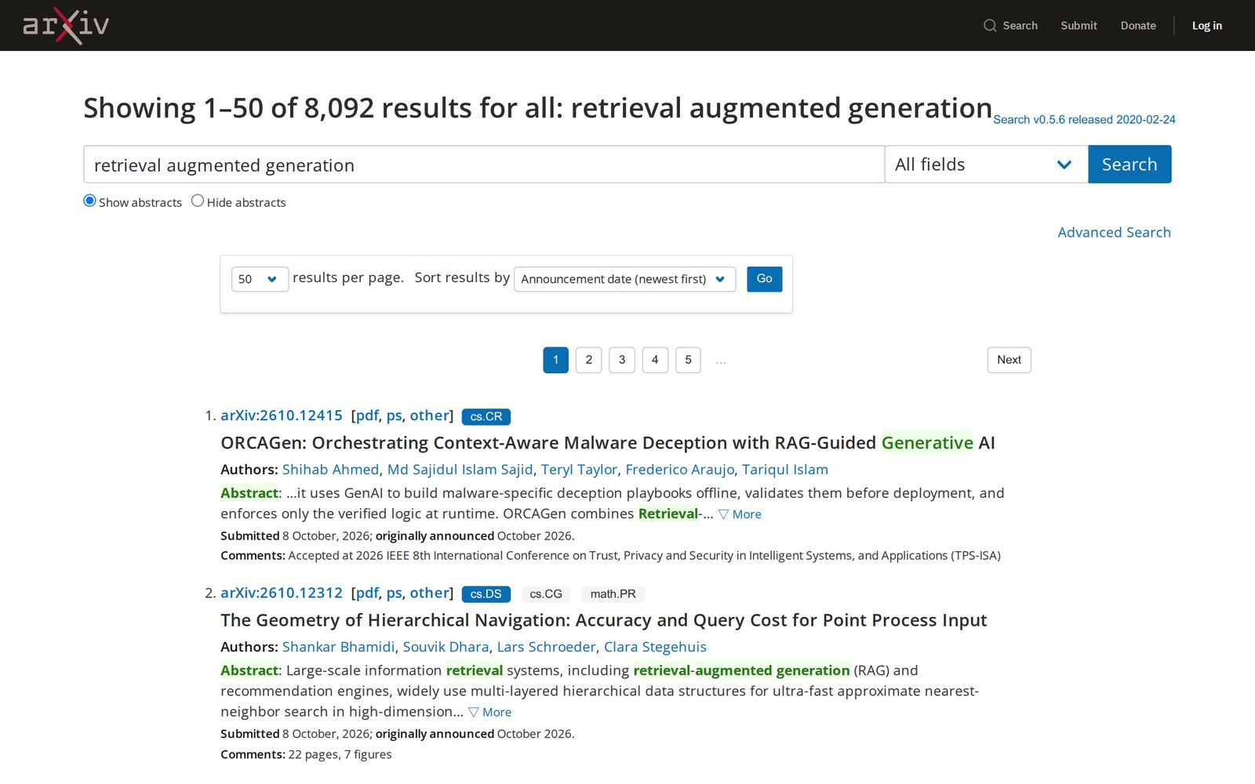Open pdf link for arXiv:2610.12415

coord(367,416)
